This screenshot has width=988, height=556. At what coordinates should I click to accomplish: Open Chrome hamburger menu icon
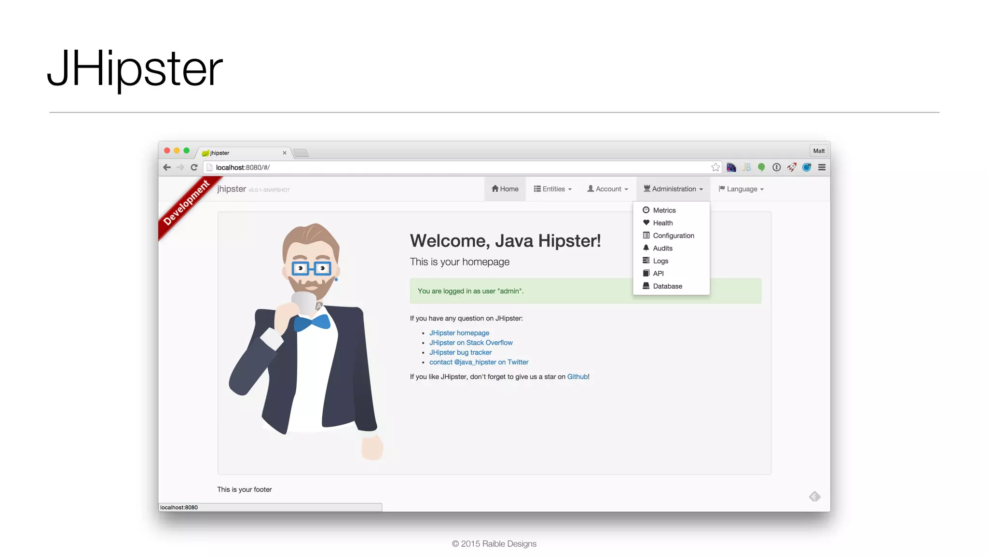click(822, 167)
